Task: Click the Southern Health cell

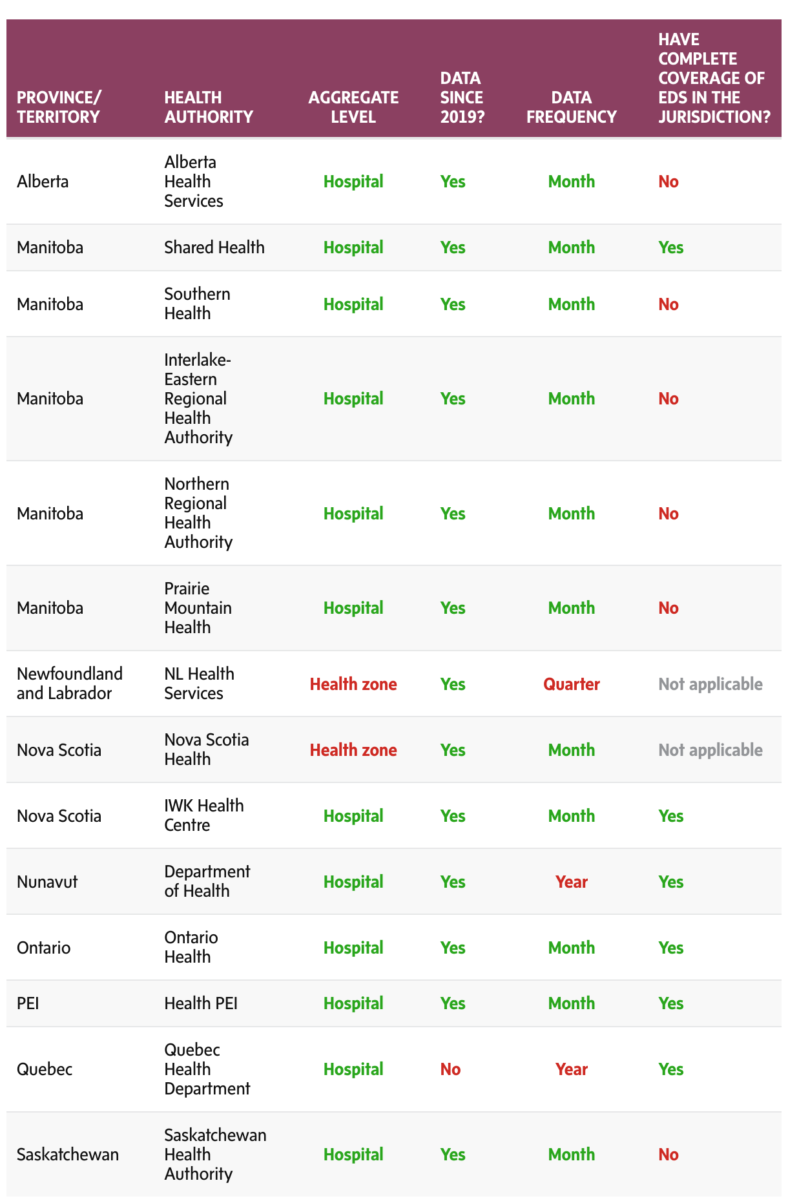Action: 197,304
